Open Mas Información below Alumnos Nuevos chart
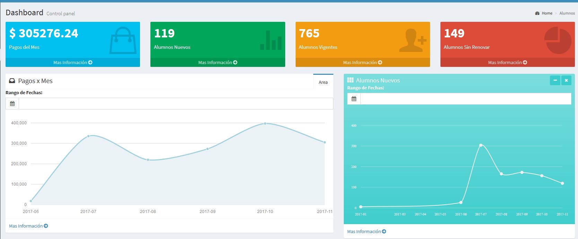This screenshot has height=239, width=578. coord(367,231)
